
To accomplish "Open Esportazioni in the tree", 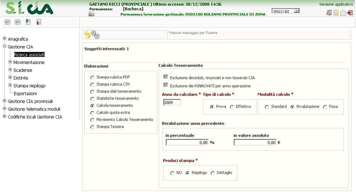I will point(25,93).
